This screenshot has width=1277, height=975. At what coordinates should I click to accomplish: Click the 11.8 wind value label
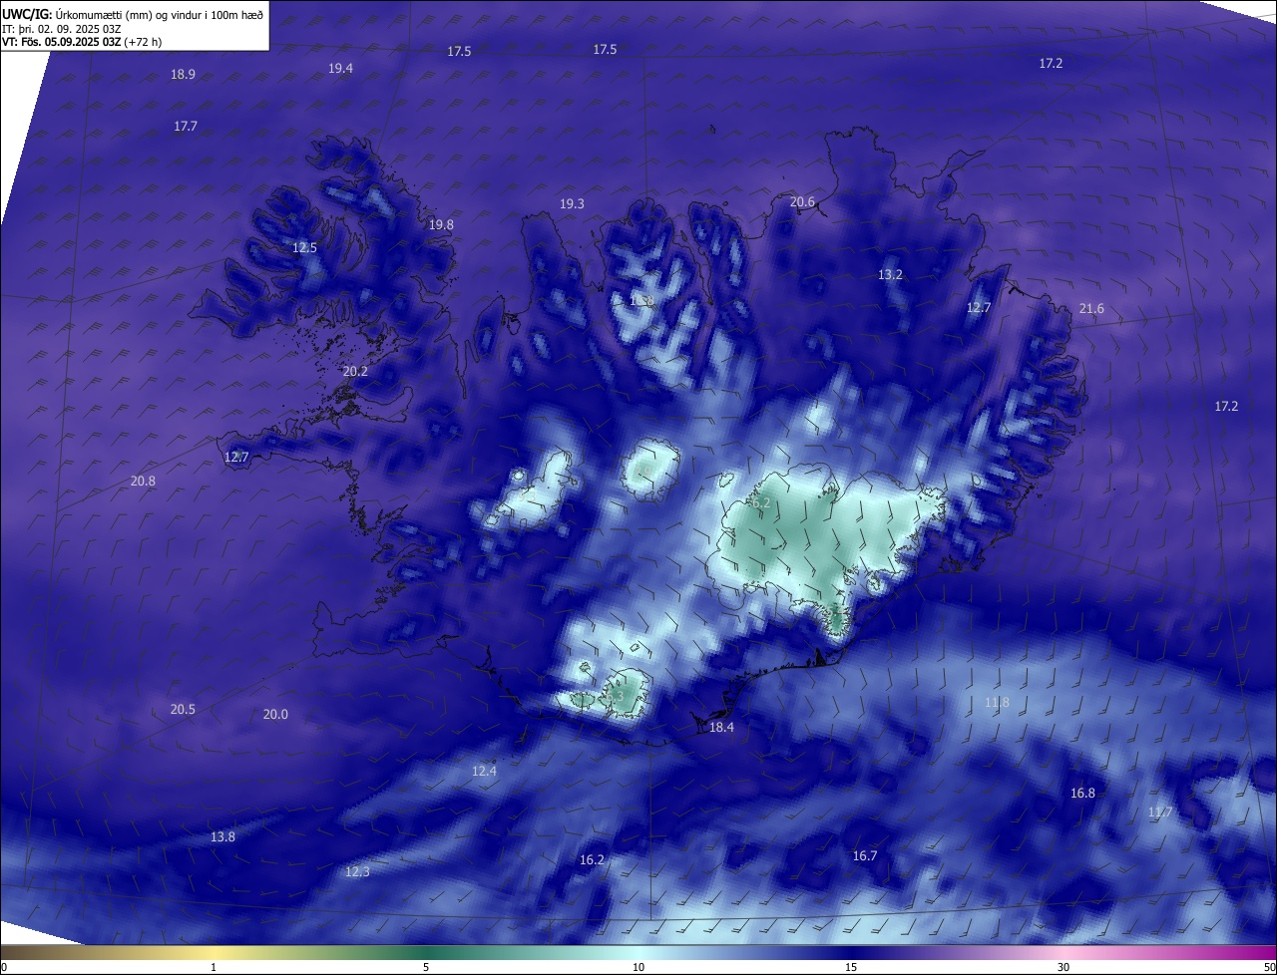(997, 702)
